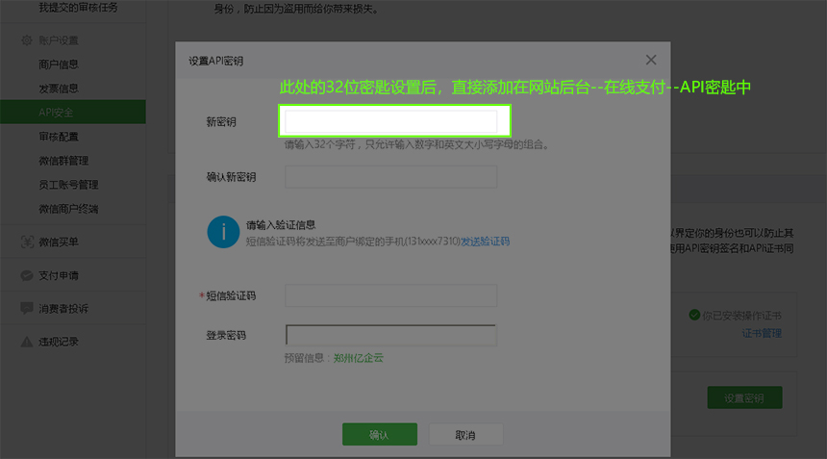Viewport: 827px width, 459px height.
Task: Click the blue info icon
Action: click(224, 232)
